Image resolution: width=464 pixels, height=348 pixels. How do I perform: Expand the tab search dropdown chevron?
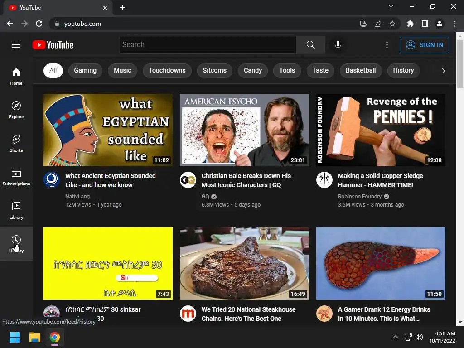(x=391, y=6)
